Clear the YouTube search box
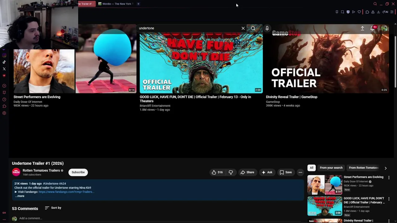 click(243, 28)
